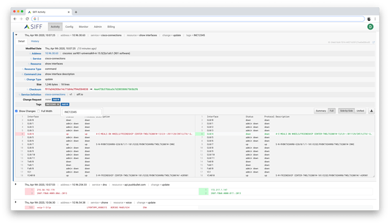Click api.pushbullet.com resource text

click(135, 184)
